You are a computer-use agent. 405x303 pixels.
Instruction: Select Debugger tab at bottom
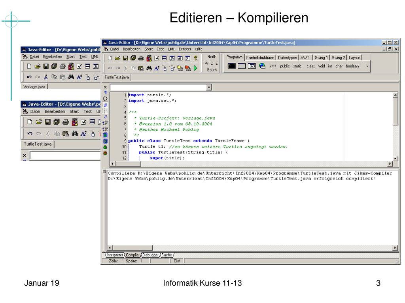pyautogui.click(x=150, y=255)
